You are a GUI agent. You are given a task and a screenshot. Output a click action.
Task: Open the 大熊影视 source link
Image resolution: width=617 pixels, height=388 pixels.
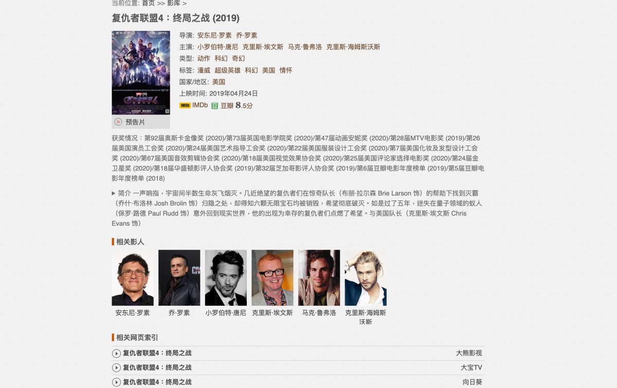pos(469,354)
